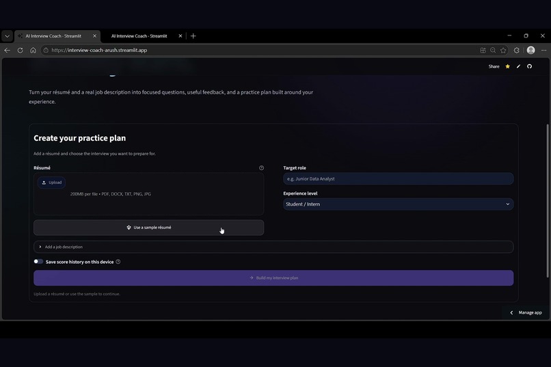Restore the browser window size

tap(526, 36)
